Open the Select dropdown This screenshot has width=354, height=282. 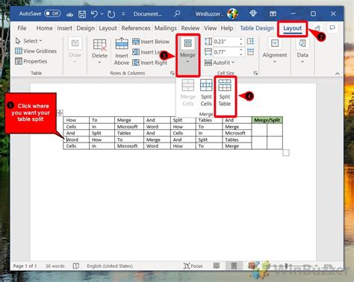point(28,41)
